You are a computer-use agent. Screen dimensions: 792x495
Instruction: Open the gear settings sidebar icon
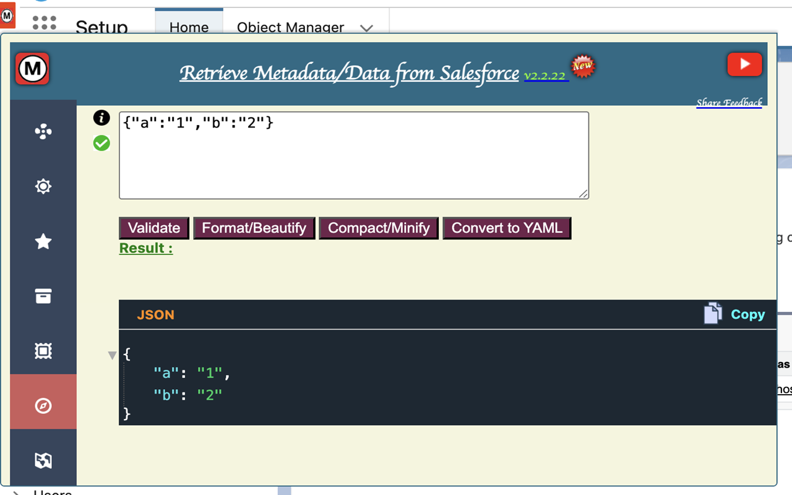(43, 186)
